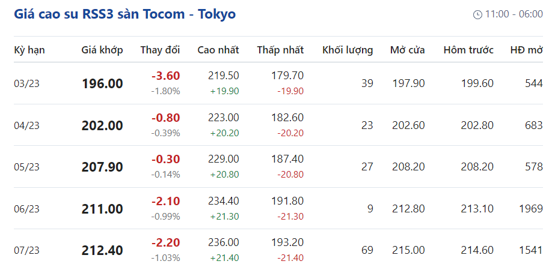Click the Thay đổi column header
555x264 pixels.
coord(160,50)
